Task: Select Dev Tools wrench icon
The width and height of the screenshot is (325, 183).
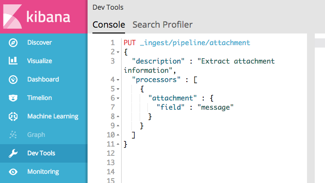Action: (13, 153)
